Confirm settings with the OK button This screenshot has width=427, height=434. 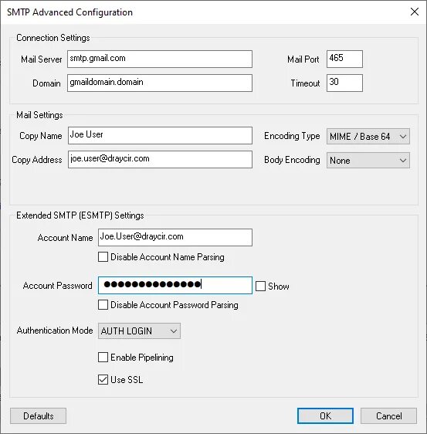325,415
